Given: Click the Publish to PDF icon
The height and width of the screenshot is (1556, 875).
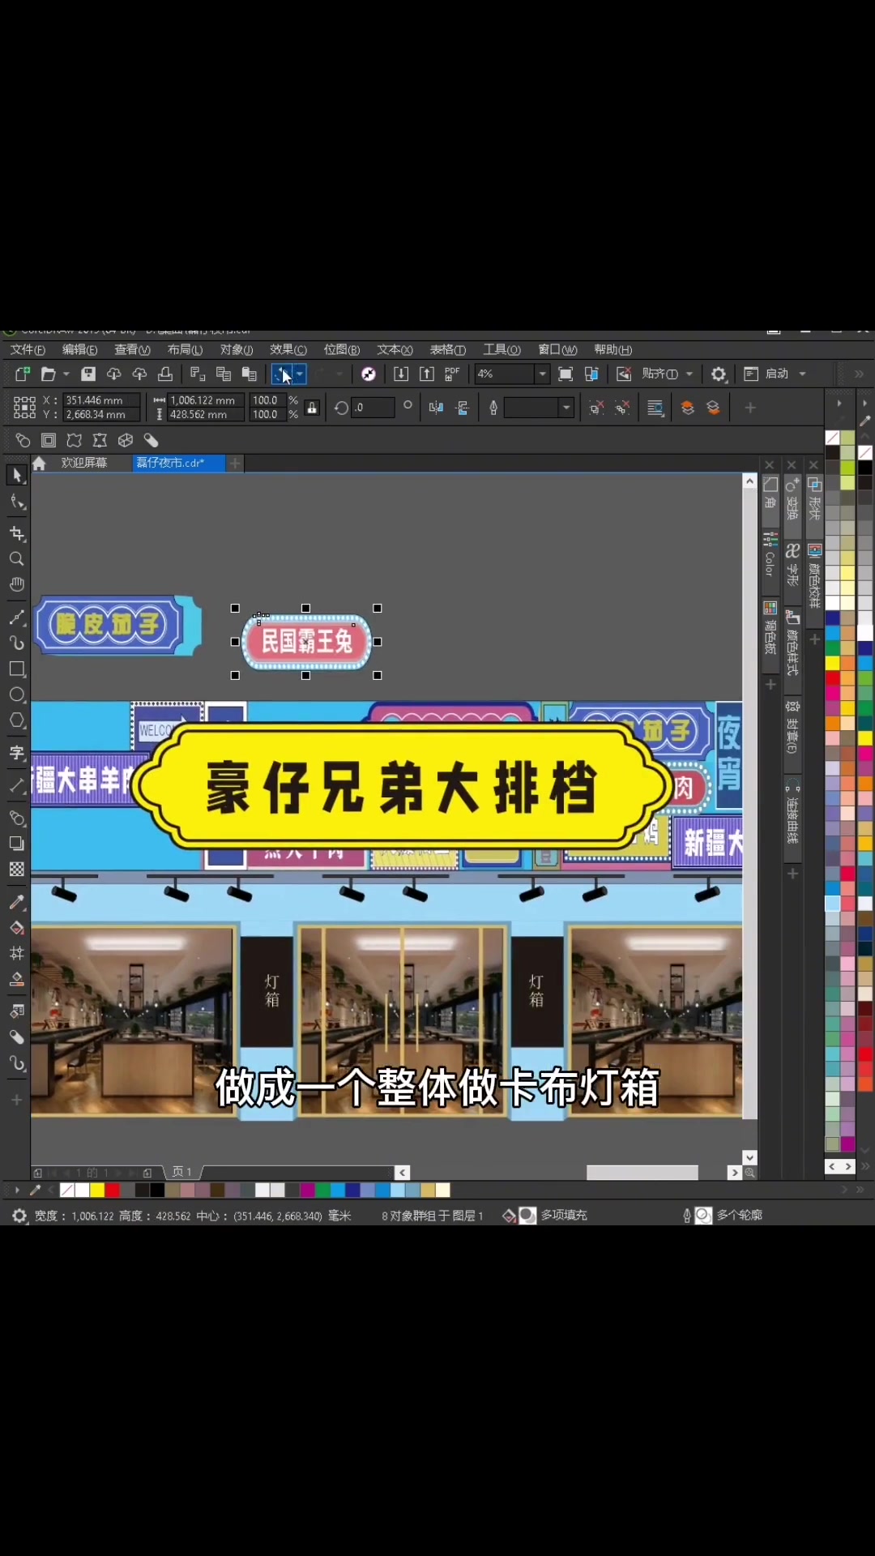Looking at the screenshot, I should [x=452, y=374].
